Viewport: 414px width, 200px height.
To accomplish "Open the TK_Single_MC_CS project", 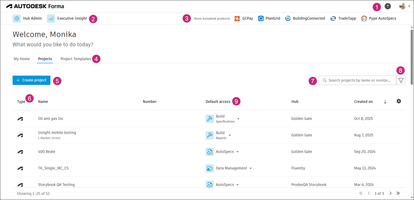I will pyautogui.click(x=53, y=168).
